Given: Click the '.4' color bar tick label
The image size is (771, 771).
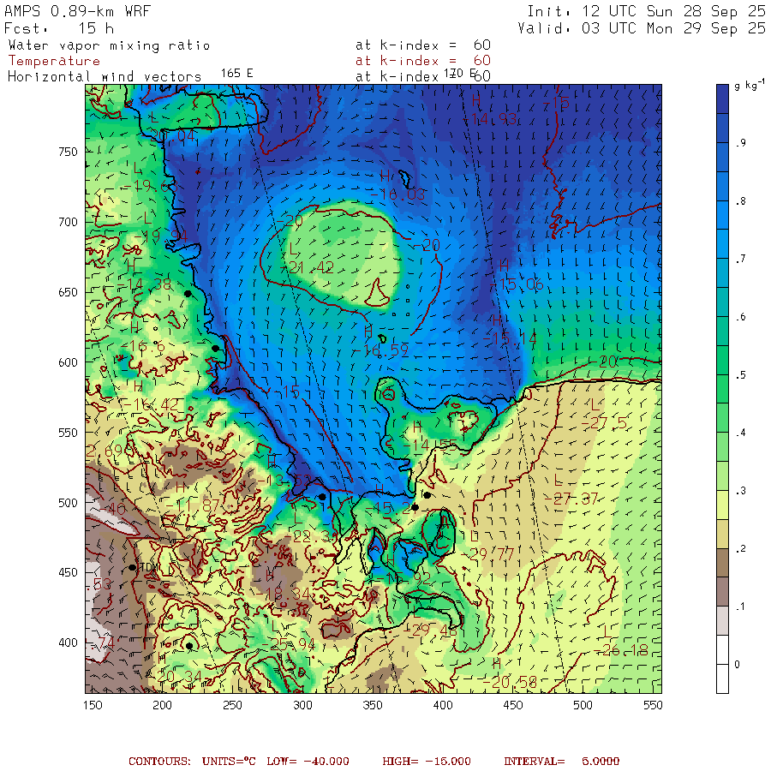Looking at the screenshot, I should click(x=740, y=433).
